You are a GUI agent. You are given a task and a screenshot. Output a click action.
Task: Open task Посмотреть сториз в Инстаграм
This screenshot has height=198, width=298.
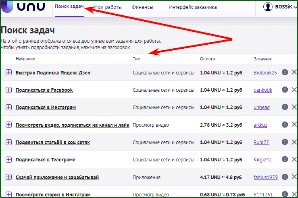pyautogui.click(x=53, y=195)
